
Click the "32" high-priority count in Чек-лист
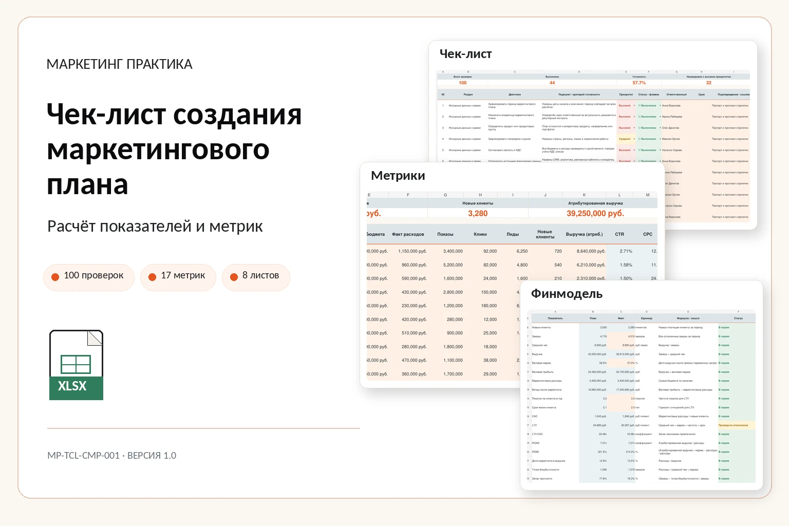click(708, 83)
